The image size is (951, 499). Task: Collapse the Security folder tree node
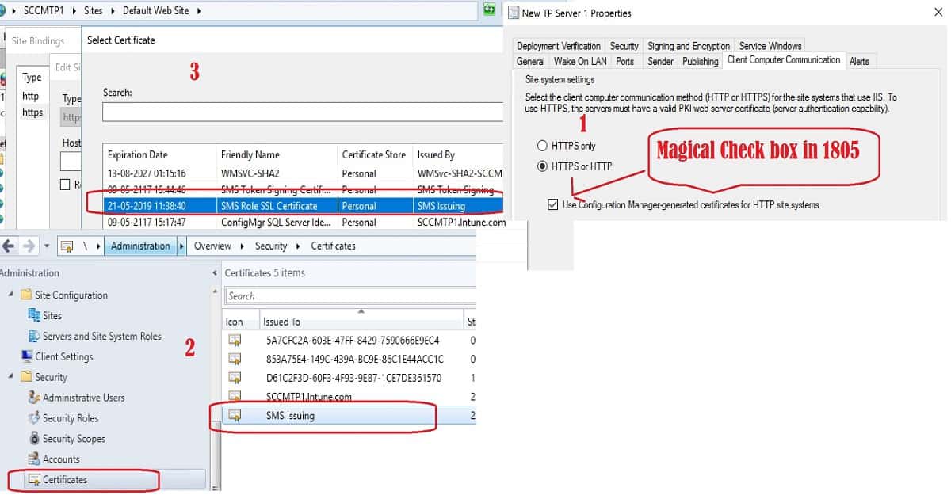[x=11, y=377]
